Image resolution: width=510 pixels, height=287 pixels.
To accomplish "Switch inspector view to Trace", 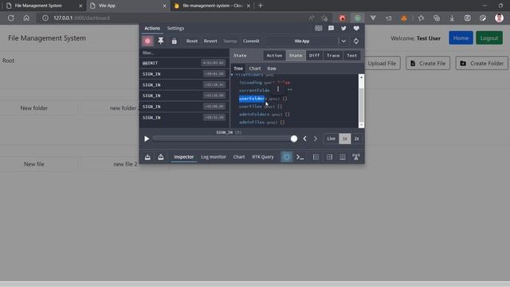I will point(333,56).
